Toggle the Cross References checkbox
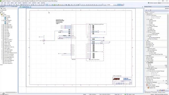 point(148,50)
